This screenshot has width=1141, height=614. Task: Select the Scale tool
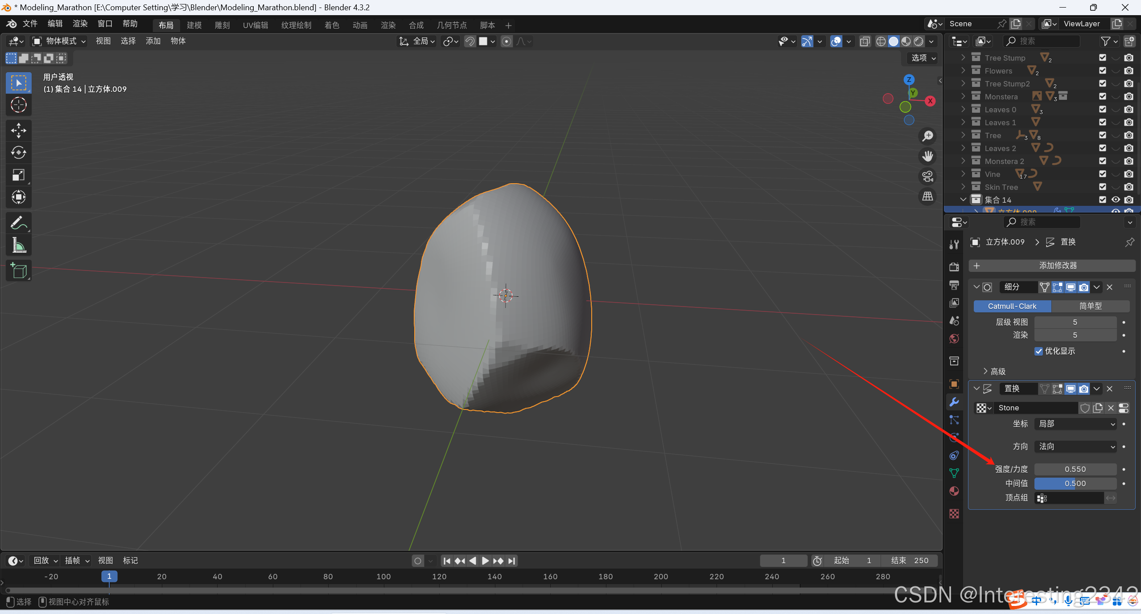[18, 175]
